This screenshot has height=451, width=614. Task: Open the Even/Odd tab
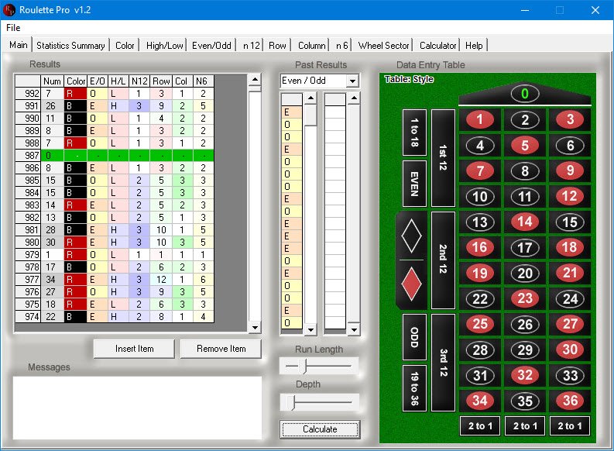click(211, 46)
